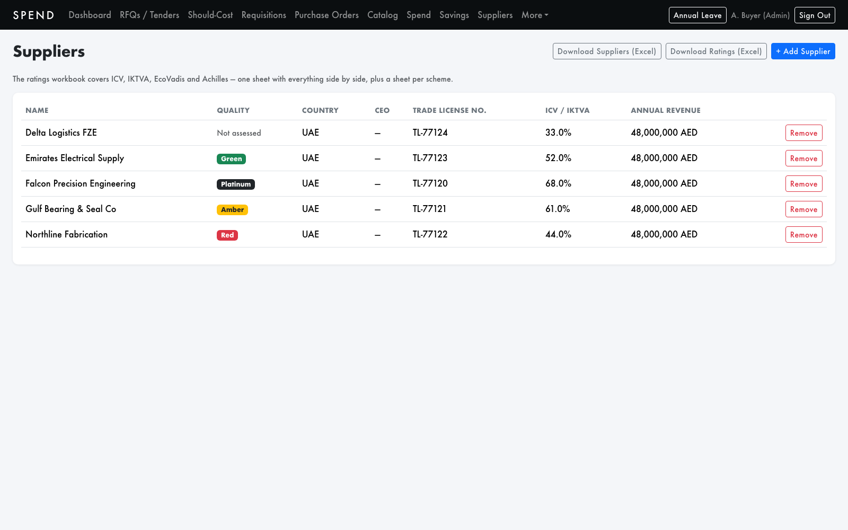Viewport: 848px width, 530px height.
Task: Click the COUNTRY column header
Action: (320, 110)
